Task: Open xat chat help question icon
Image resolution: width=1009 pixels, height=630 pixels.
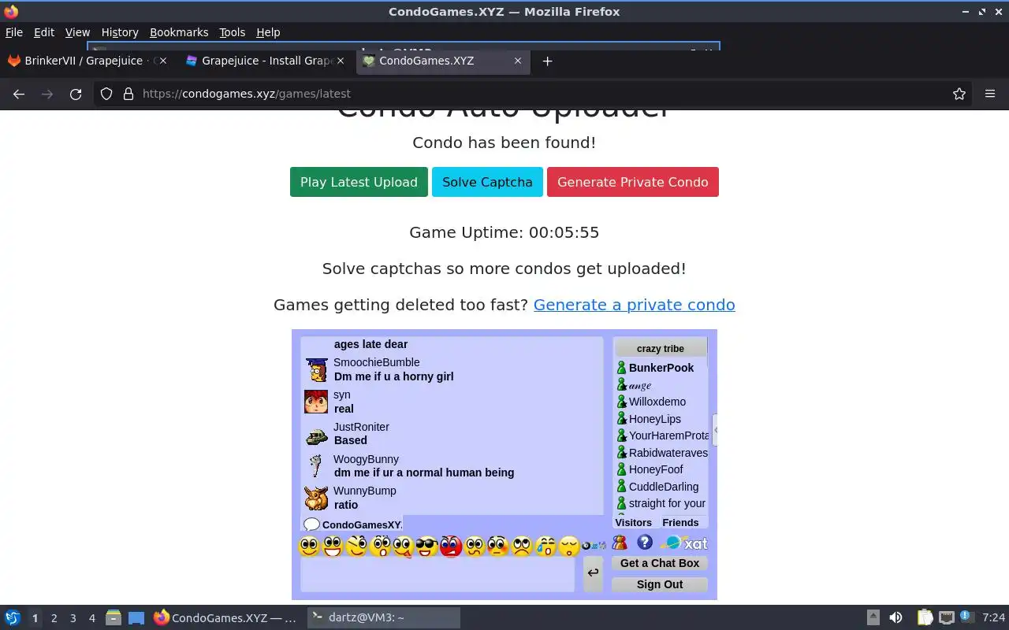Action: tap(645, 542)
